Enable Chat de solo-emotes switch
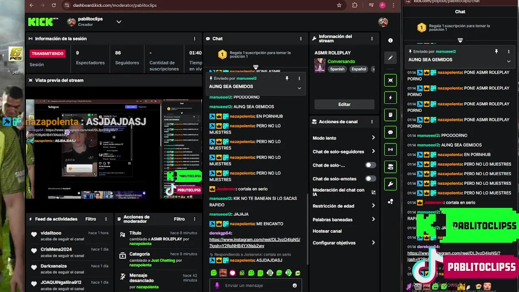The height and width of the screenshot is (292, 519). click(370, 179)
